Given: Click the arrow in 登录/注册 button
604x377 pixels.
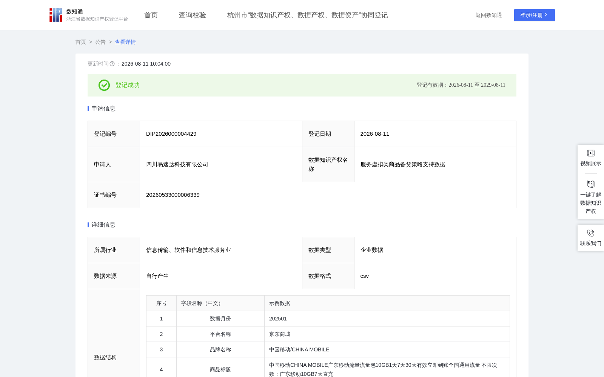Looking at the screenshot, I should 546,15.
